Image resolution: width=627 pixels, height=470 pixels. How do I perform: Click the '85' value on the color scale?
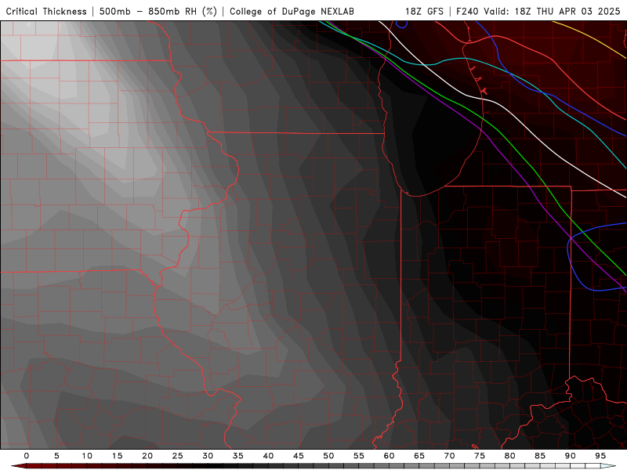click(x=540, y=456)
